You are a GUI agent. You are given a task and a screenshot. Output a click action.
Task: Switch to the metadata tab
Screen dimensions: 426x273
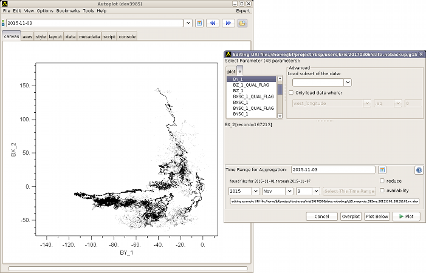[x=89, y=36]
